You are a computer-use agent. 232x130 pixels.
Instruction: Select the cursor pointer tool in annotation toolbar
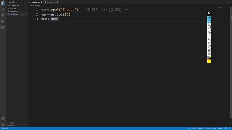point(209,22)
